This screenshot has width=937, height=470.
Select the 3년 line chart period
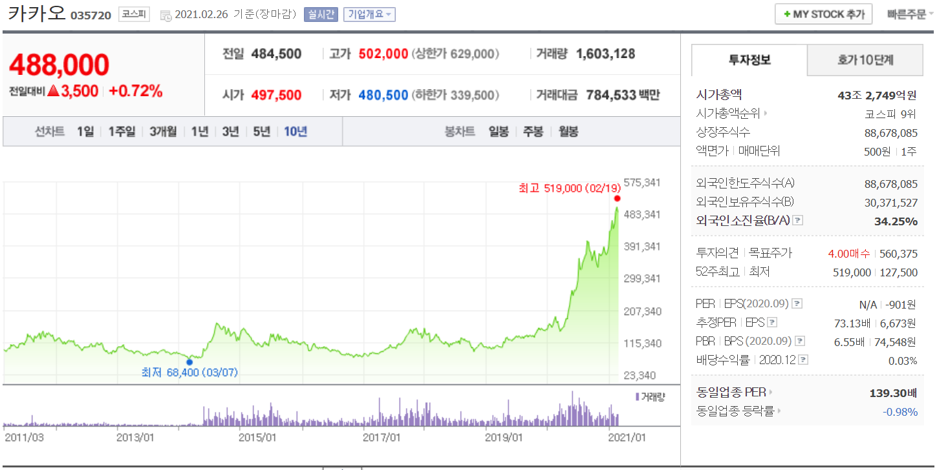click(x=231, y=132)
